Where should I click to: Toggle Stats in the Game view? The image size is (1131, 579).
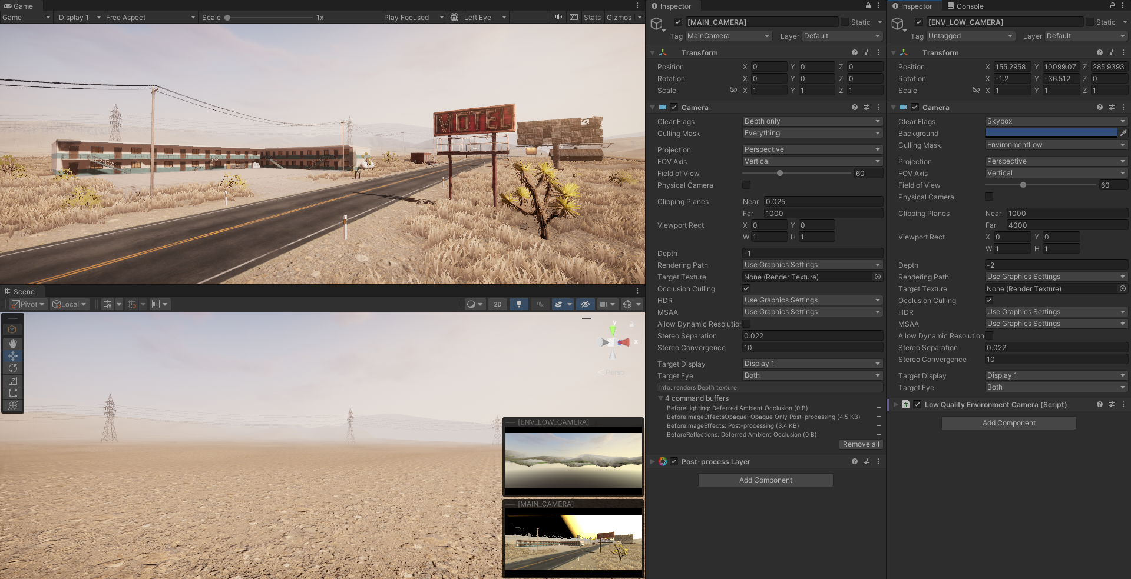(592, 17)
